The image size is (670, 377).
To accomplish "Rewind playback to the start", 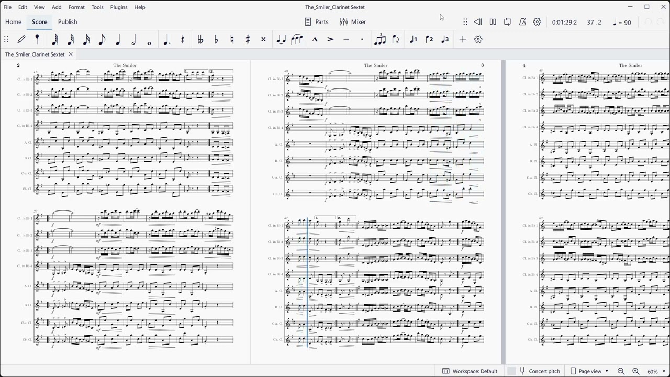I will pyautogui.click(x=478, y=22).
